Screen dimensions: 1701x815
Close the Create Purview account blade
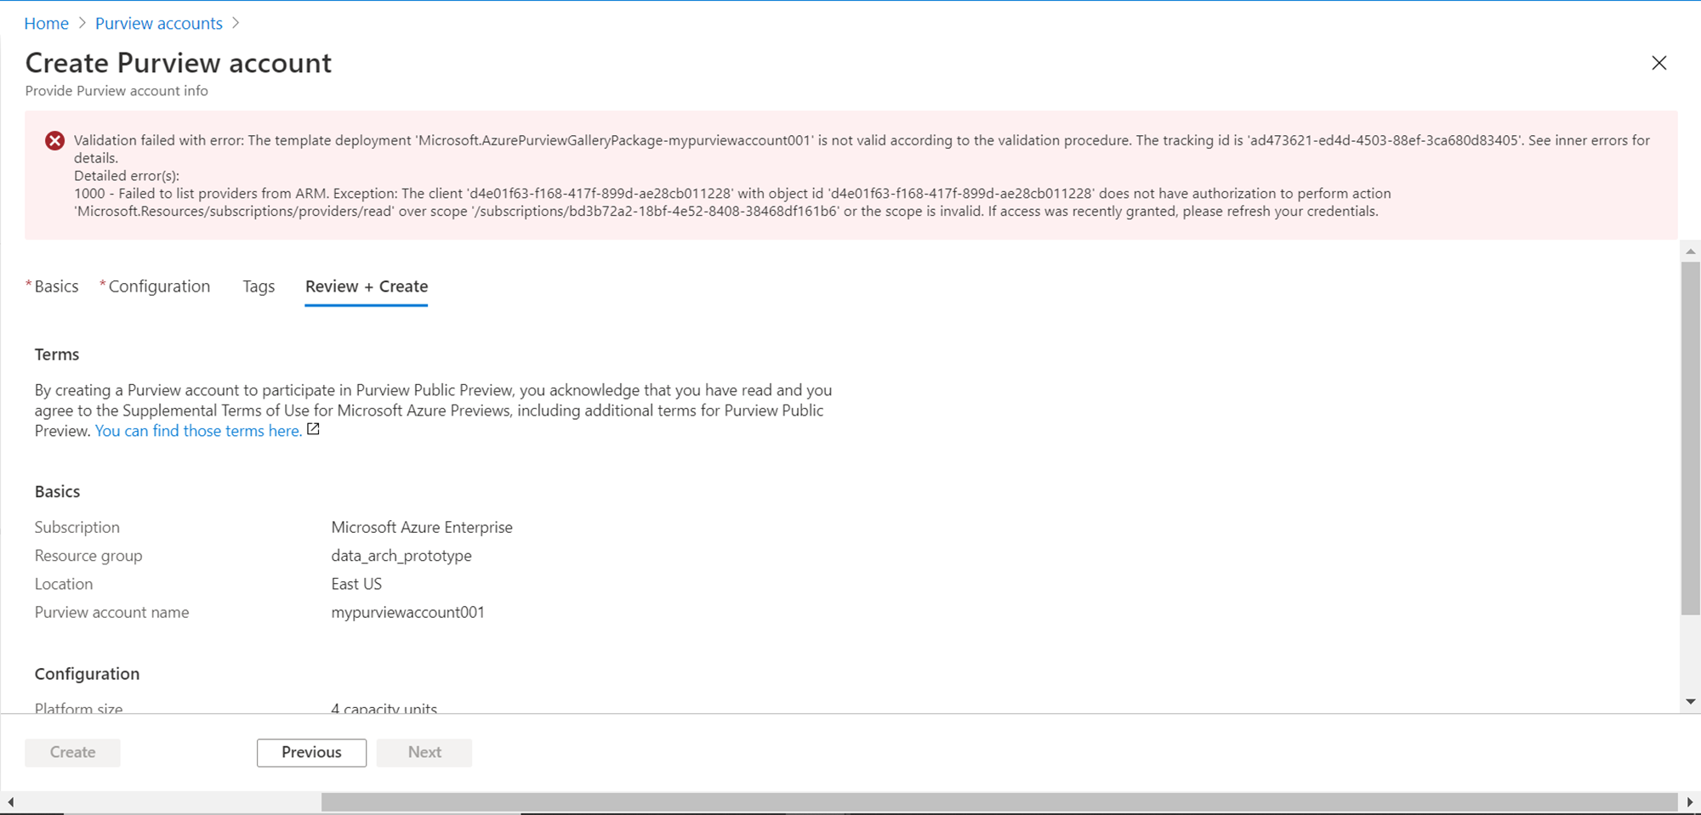tap(1658, 63)
